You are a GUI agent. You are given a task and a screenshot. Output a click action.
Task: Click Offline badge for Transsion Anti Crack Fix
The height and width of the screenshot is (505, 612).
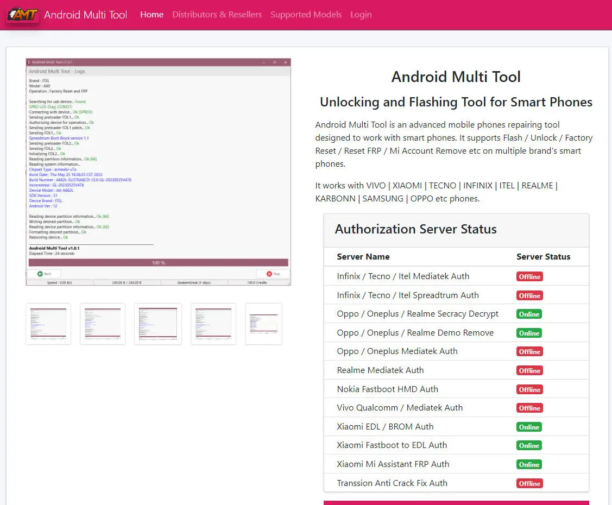pyautogui.click(x=529, y=483)
